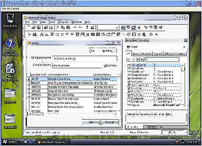202x146 pixels.
Task: Switch to the All tab in Properties
Action: [x=129, y=53]
